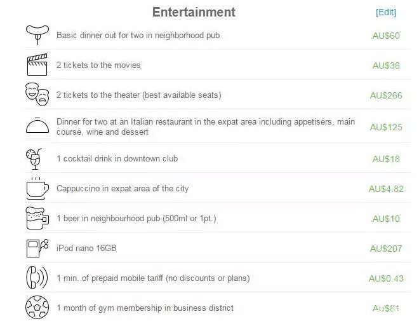Click the sausage icon for pub dinner

[37, 34]
